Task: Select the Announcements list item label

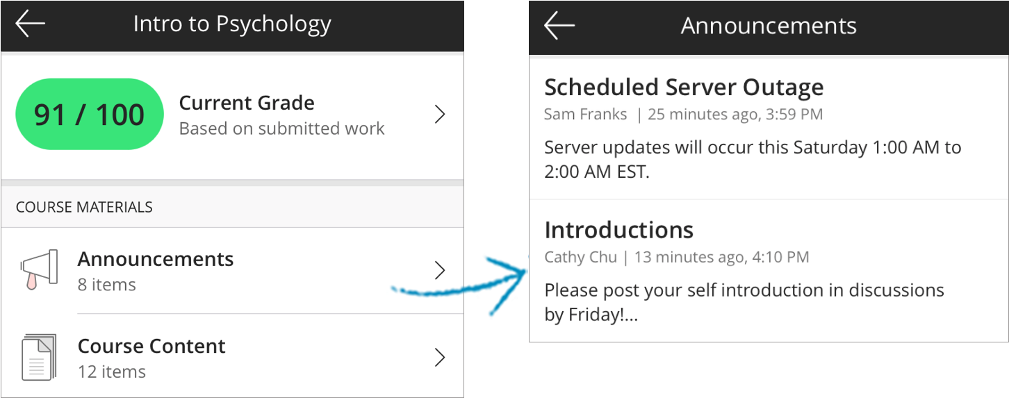Action: (156, 259)
